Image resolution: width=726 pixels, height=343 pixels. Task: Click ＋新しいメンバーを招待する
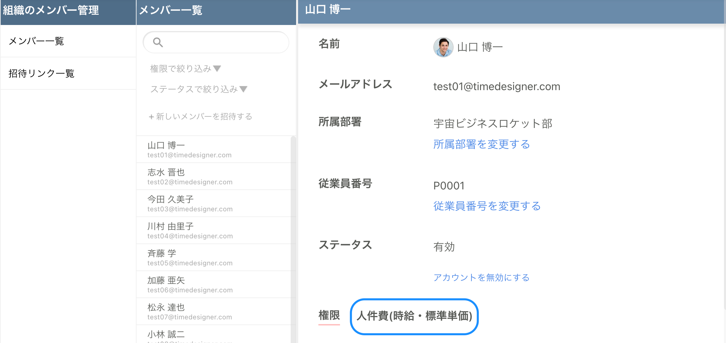pos(200,116)
